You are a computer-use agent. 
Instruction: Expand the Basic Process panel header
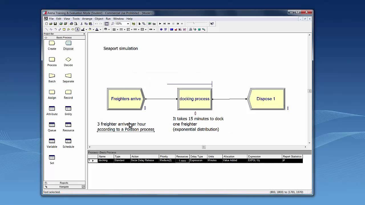point(64,38)
